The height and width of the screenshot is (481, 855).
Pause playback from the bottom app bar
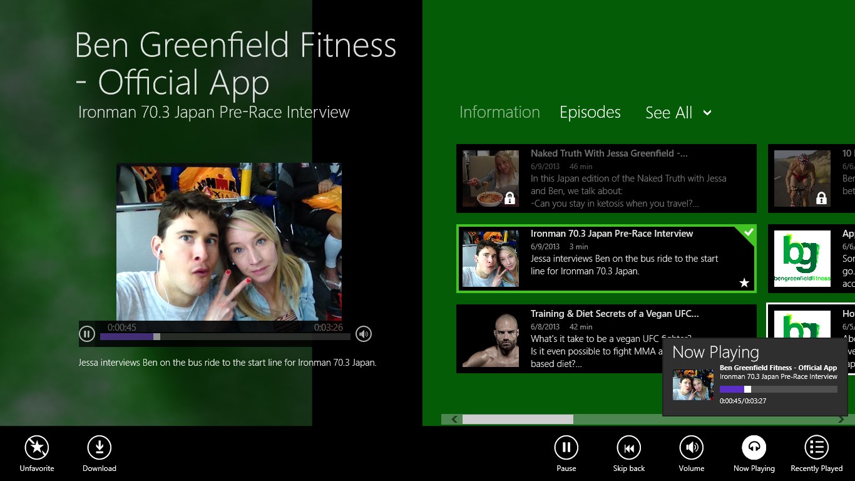(x=566, y=447)
